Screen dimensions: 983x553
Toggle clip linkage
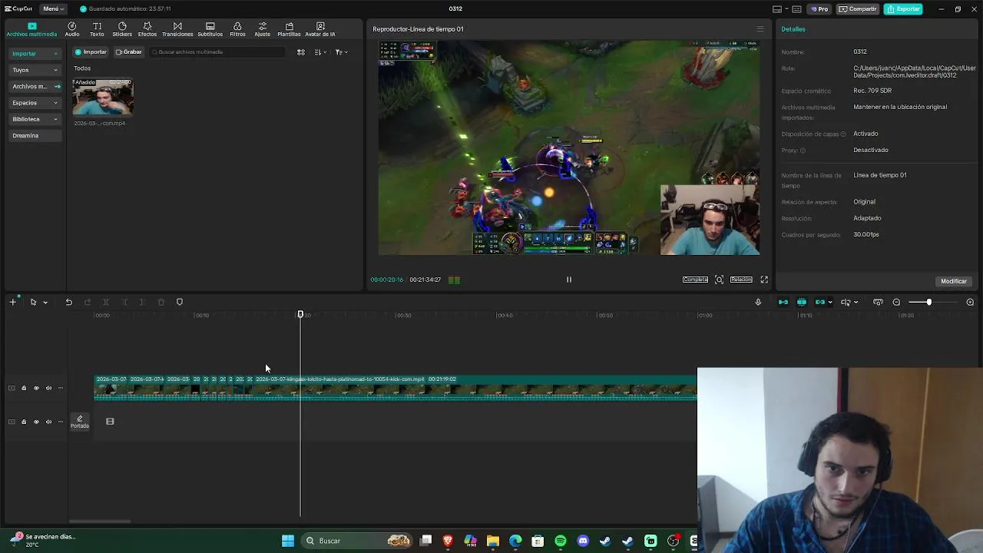(820, 302)
